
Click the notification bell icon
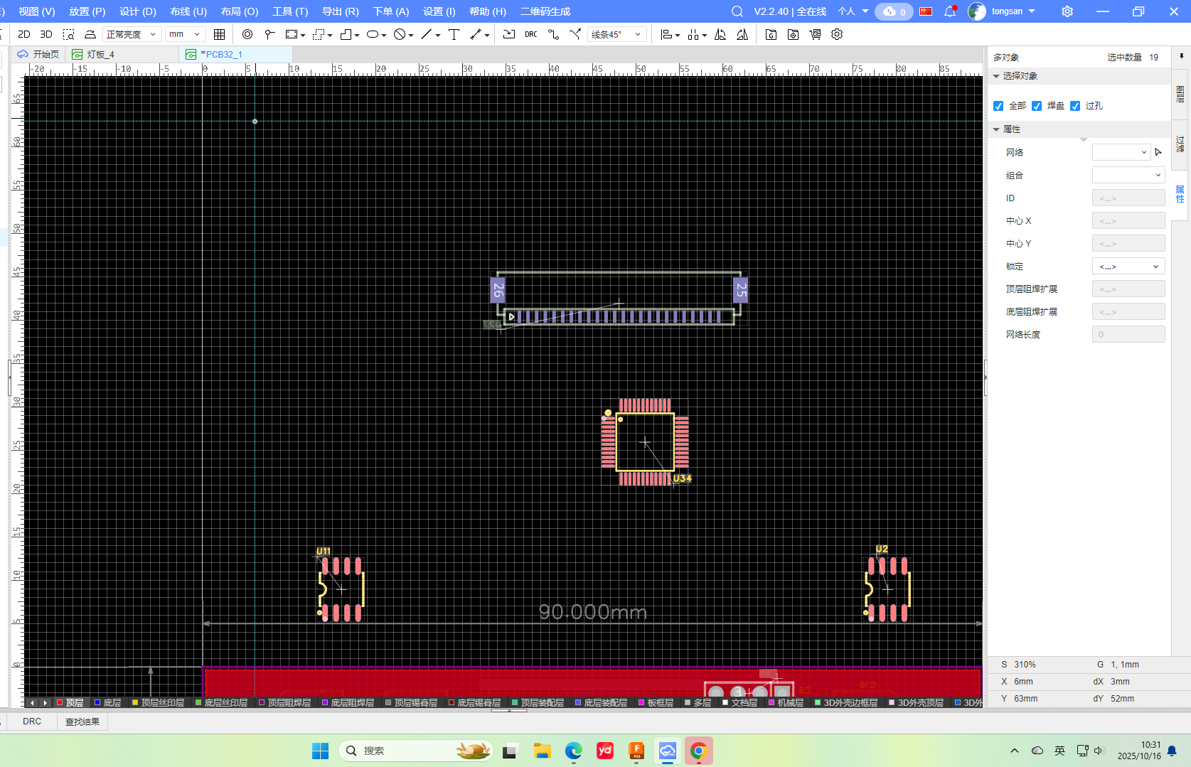[x=950, y=11]
